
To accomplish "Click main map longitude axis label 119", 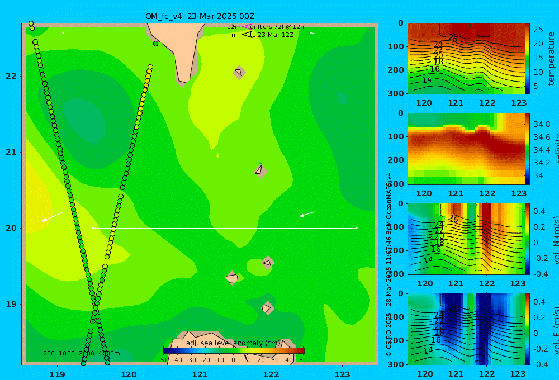I will 57,374.
